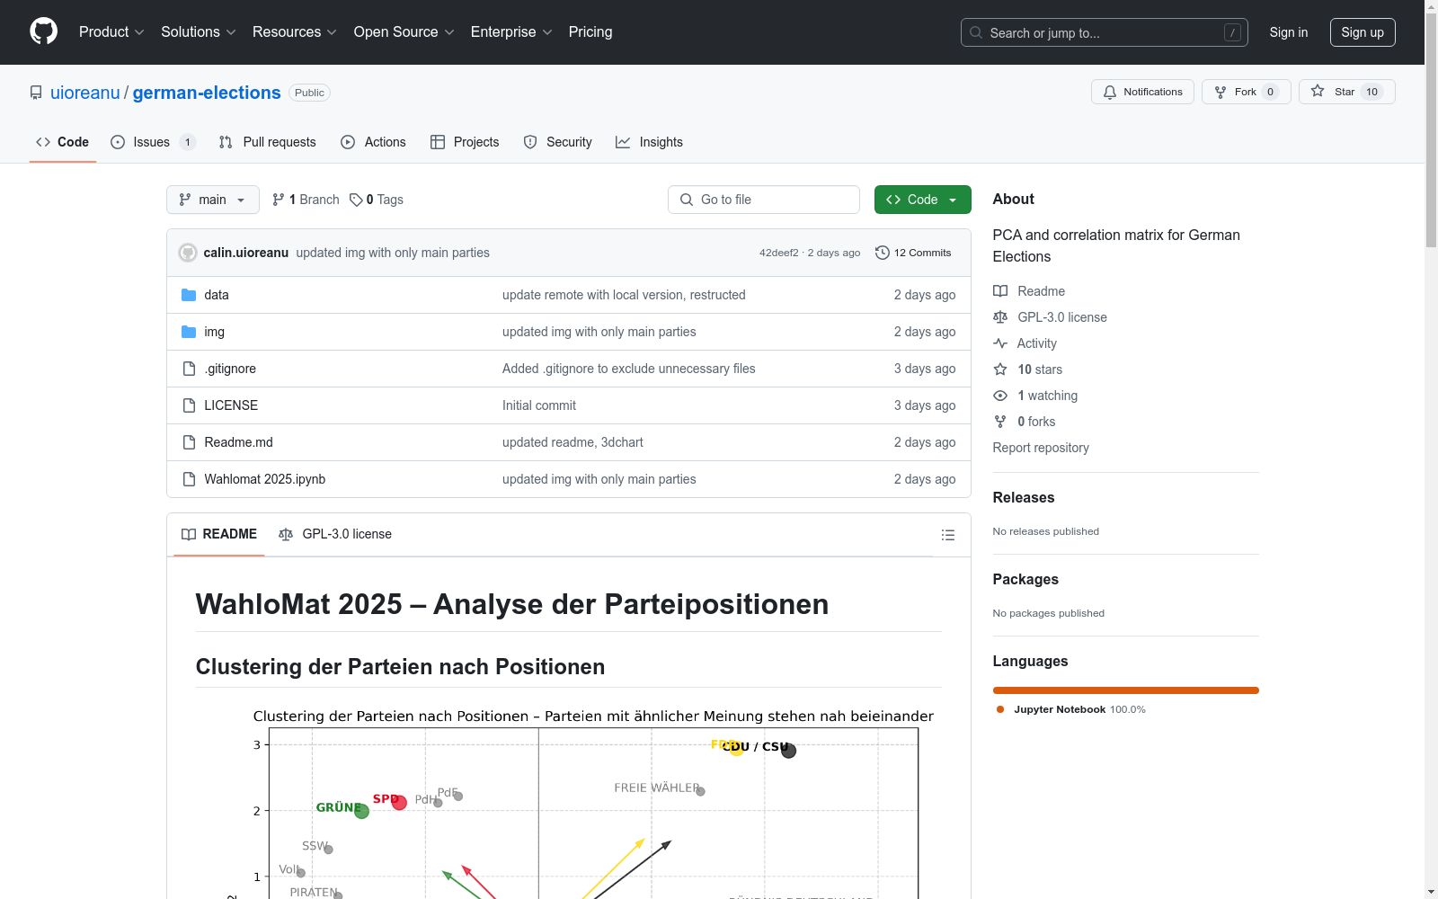The width and height of the screenshot is (1438, 899).
Task: Open the uioreanu user profile link
Action: point(85,93)
